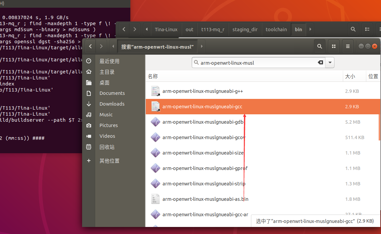Show later path in search window
This screenshot has height=234, width=381.
click(x=202, y=46)
